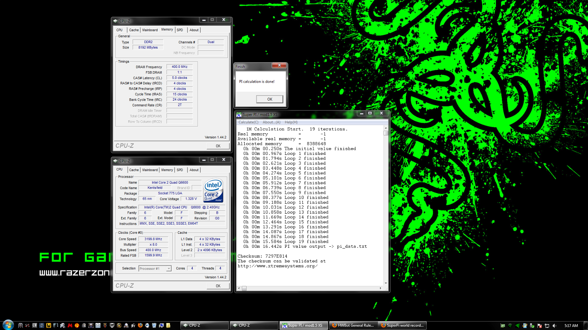Click the http://www.xtremesystems.org/ text line
588x330 pixels.
277,266
